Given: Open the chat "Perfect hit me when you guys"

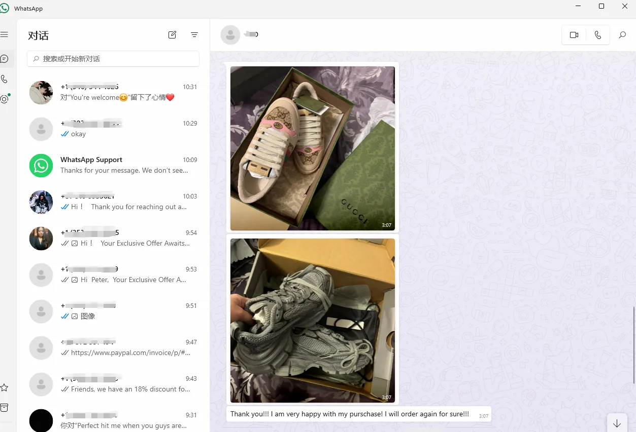Looking at the screenshot, I should [x=113, y=418].
